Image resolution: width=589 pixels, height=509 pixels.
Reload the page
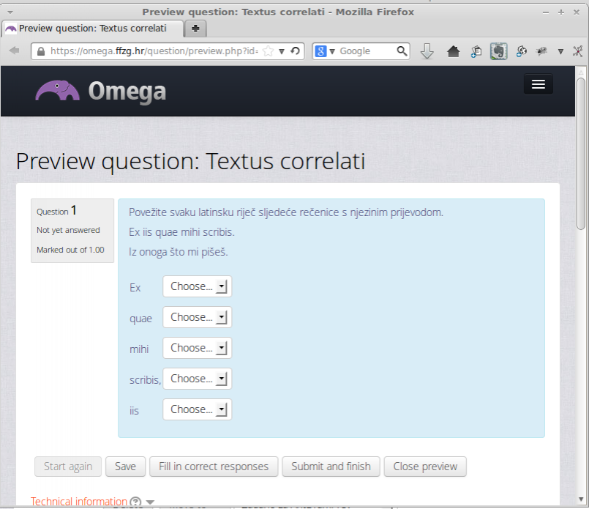pos(296,51)
